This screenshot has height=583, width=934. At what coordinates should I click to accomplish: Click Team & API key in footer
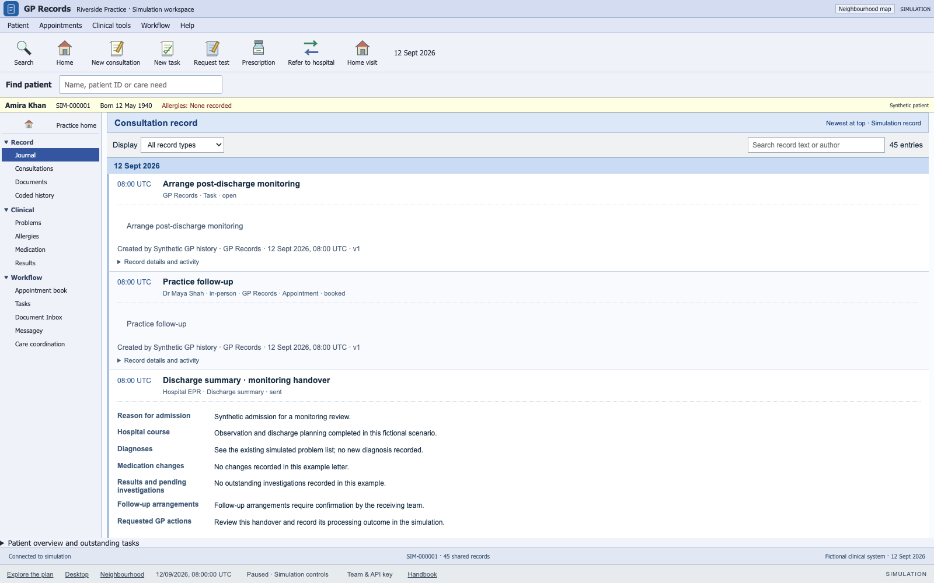point(370,574)
